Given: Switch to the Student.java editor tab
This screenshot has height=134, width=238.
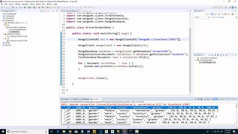Looking at the screenshot, I should pyautogui.click(x=87, y=11).
